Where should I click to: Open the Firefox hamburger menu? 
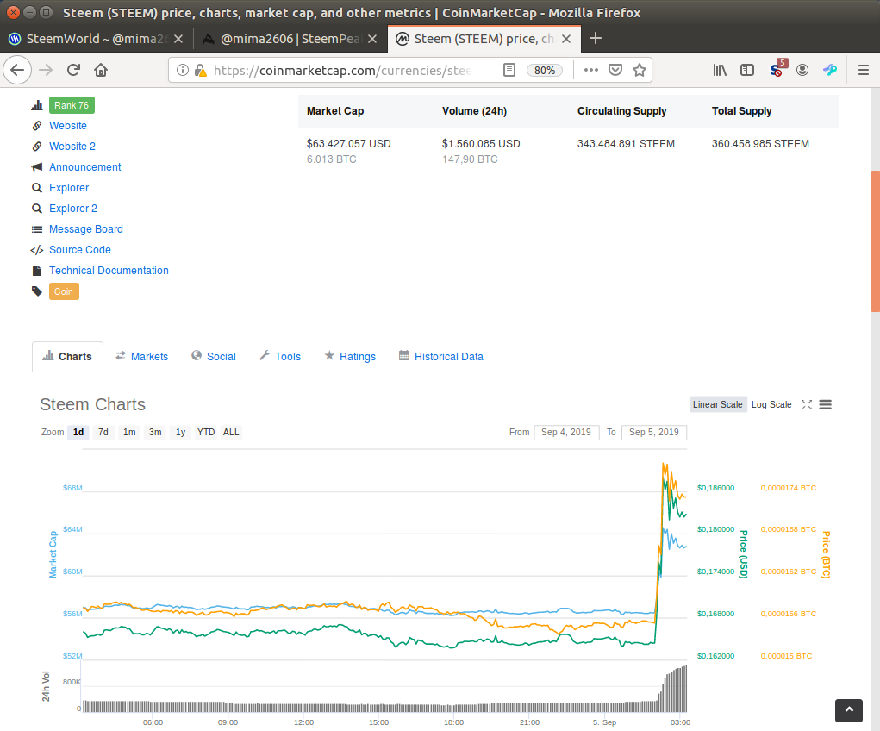click(863, 70)
